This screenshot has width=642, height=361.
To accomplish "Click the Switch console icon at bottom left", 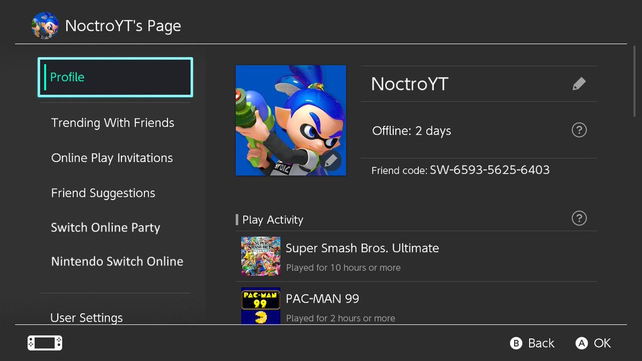I will point(45,343).
